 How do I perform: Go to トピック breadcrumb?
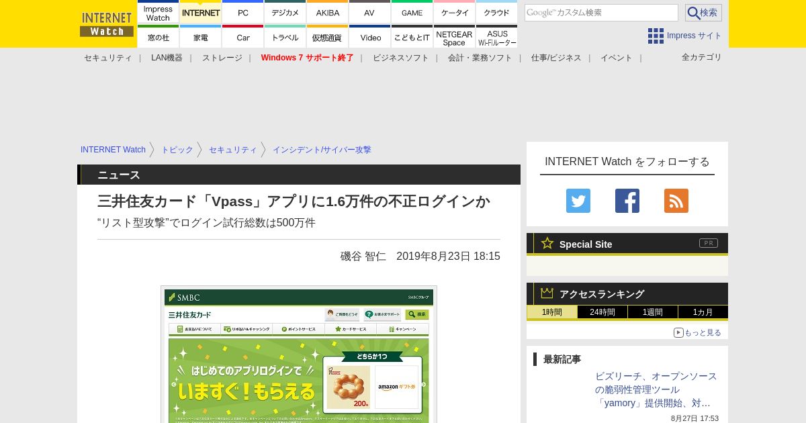[x=177, y=150]
